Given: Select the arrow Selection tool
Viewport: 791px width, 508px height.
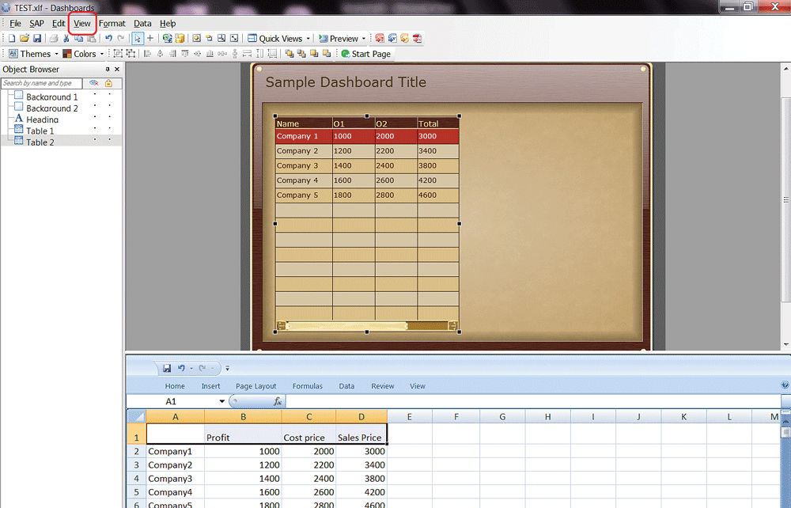Looking at the screenshot, I should click(x=138, y=39).
